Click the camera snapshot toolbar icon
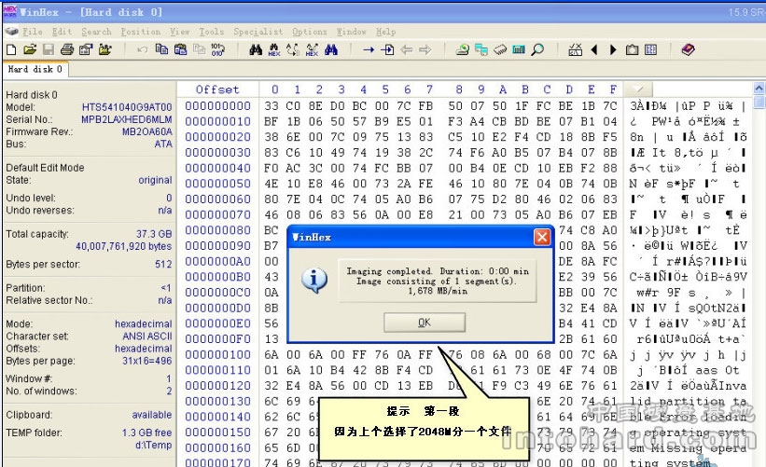 [x=632, y=49]
